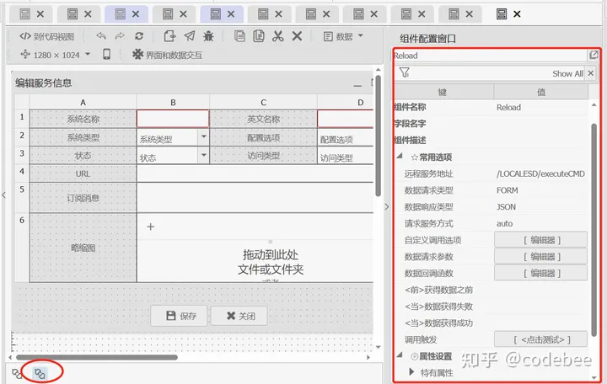The height and width of the screenshot is (384, 607).
Task: Collapse the 常用选项 section
Action: point(400,157)
